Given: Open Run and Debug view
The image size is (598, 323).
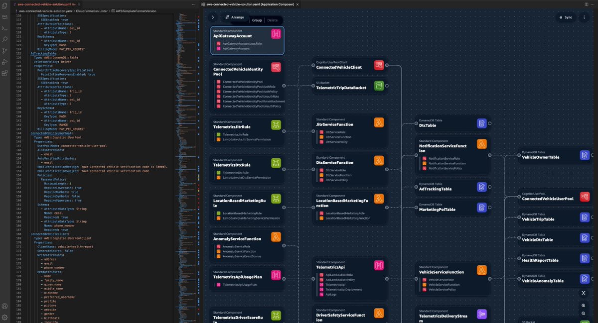Looking at the screenshot, I should pos(4,62).
